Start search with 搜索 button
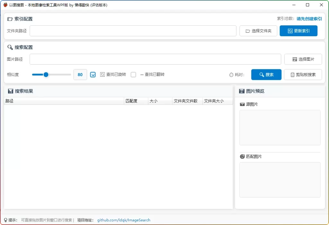This screenshot has height=225, width=329. point(266,74)
